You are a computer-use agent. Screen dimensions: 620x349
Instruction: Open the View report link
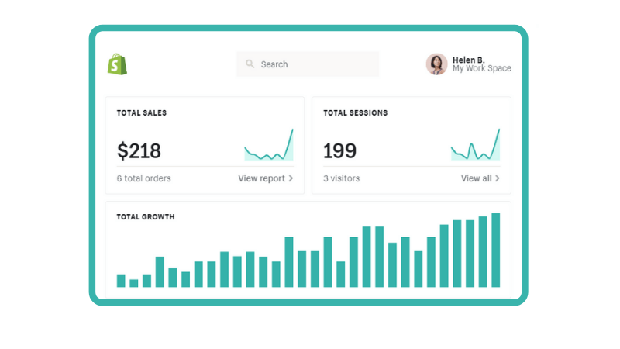click(x=261, y=178)
